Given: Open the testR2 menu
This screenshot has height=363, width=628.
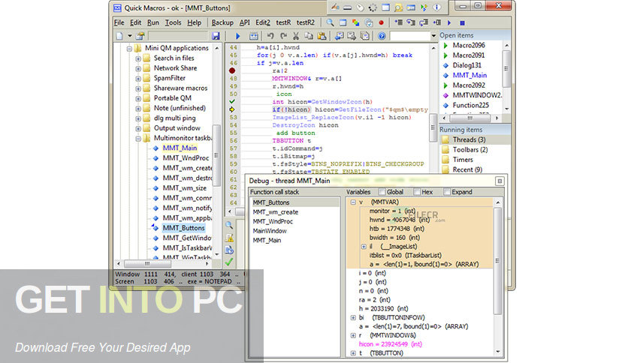Looking at the screenshot, I should click(306, 22).
